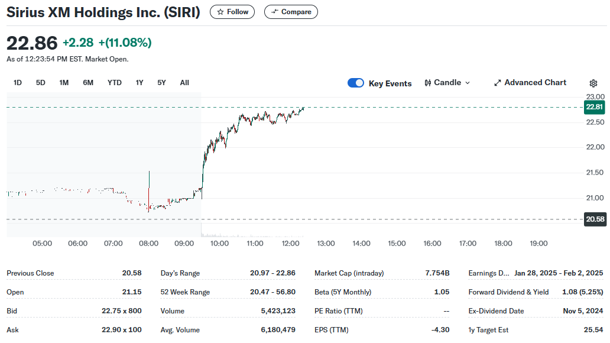
Task: Click the 20.58 previous close marker
Action: pos(594,219)
